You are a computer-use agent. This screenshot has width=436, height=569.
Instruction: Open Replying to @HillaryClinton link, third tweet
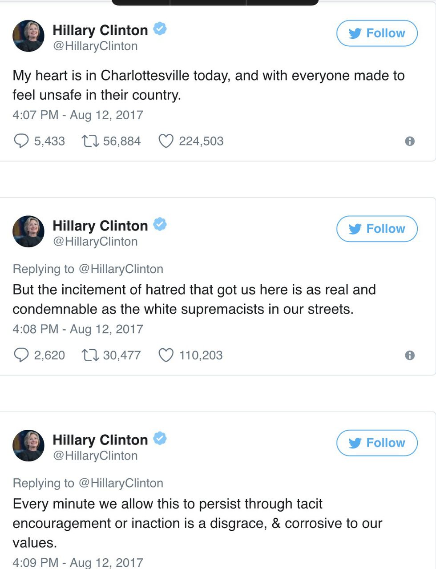click(121, 483)
